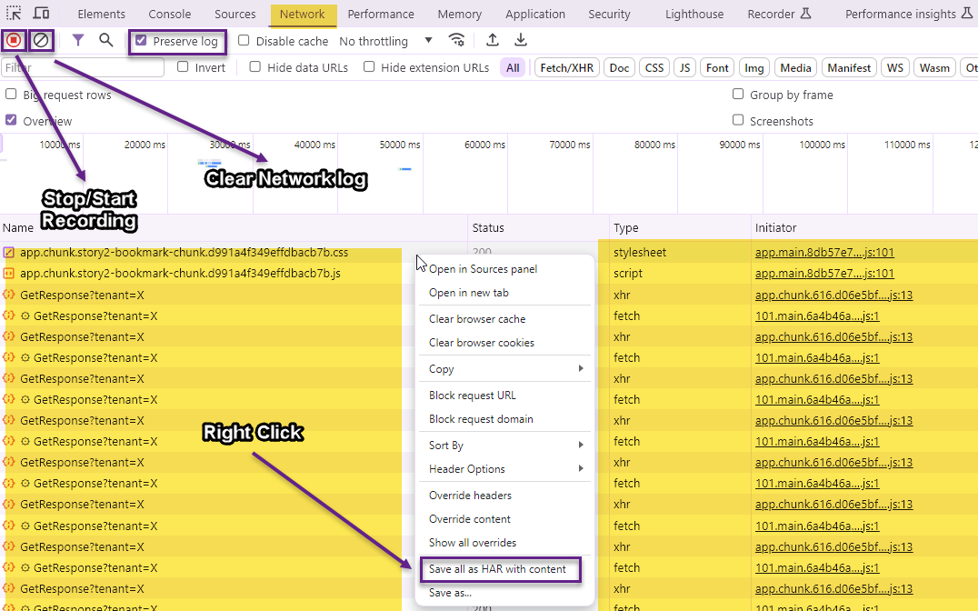Viewport: 978px width, 611px height.
Task: Open the network search magnifier
Action: [106, 41]
